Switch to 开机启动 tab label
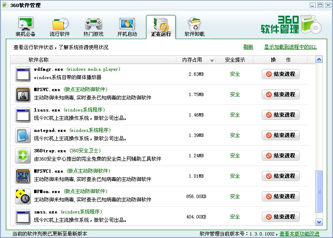This screenshot has height=238, width=333. pyautogui.click(x=127, y=34)
